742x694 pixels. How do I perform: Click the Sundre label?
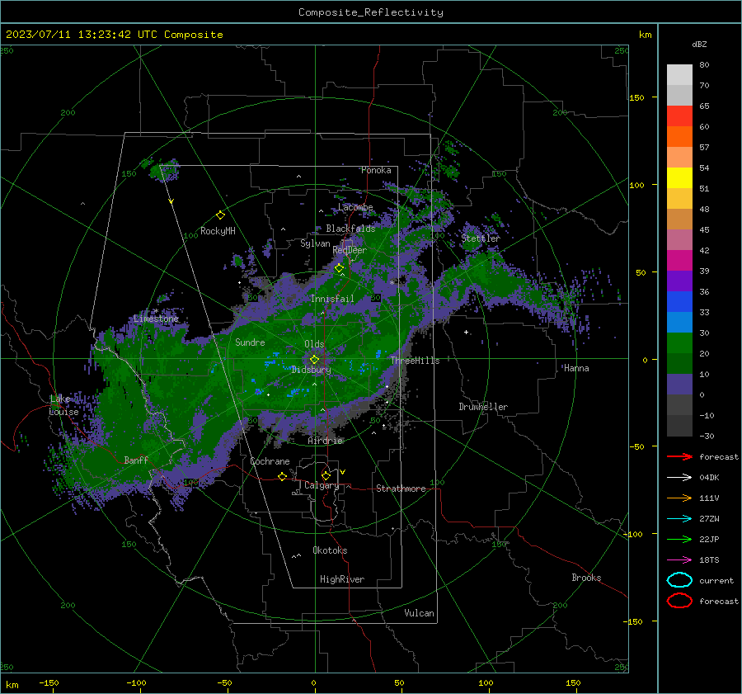(x=250, y=342)
